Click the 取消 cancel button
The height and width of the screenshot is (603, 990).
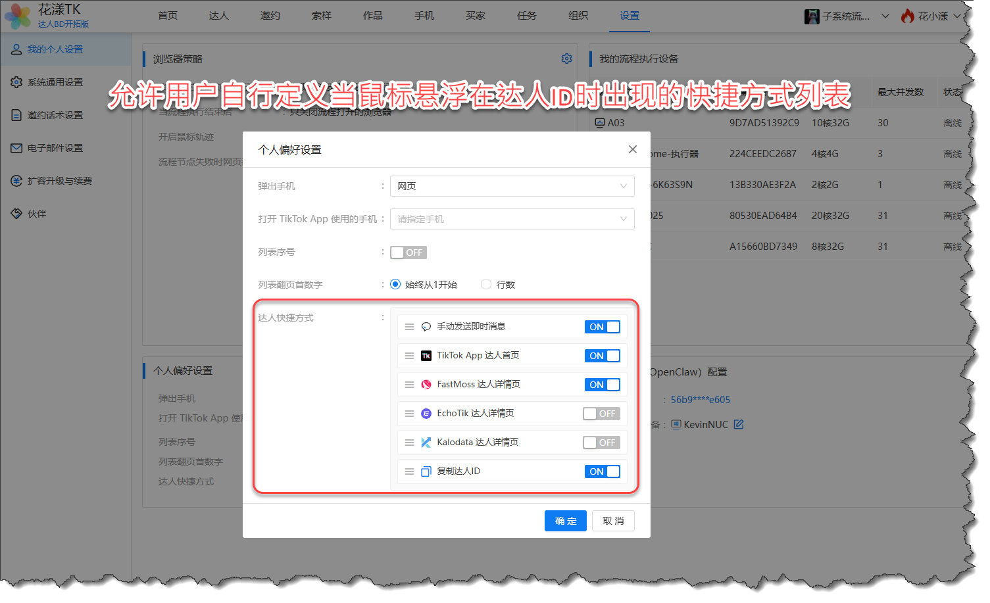pos(612,521)
